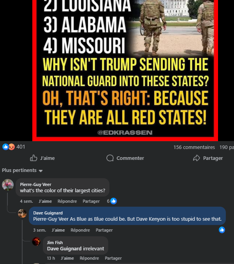Open the Dave Guignard name link

(x=48, y=213)
